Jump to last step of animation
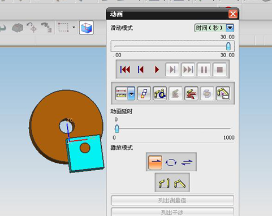Viewport: 272px width, 216px height. [188, 70]
